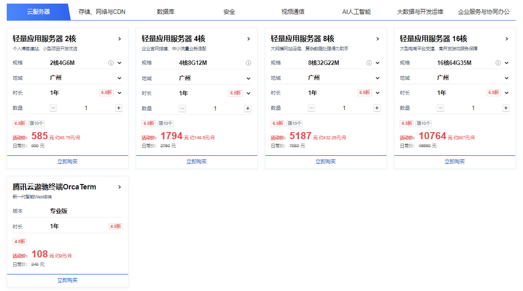Expand the 规格 dropdown for 8核32G22M
The height and width of the screenshot is (291, 523).
(377, 62)
